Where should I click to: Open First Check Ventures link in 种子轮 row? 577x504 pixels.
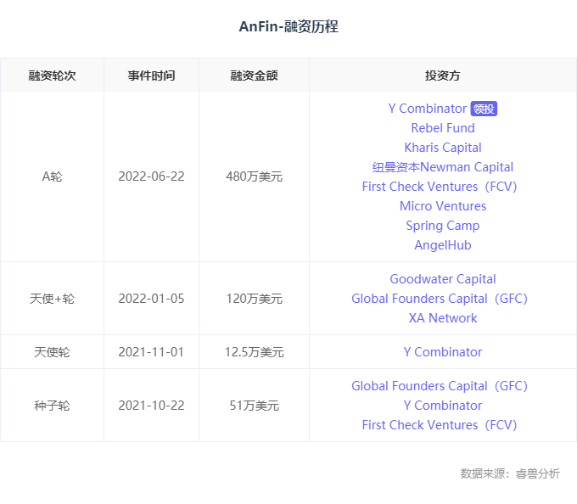(x=440, y=425)
